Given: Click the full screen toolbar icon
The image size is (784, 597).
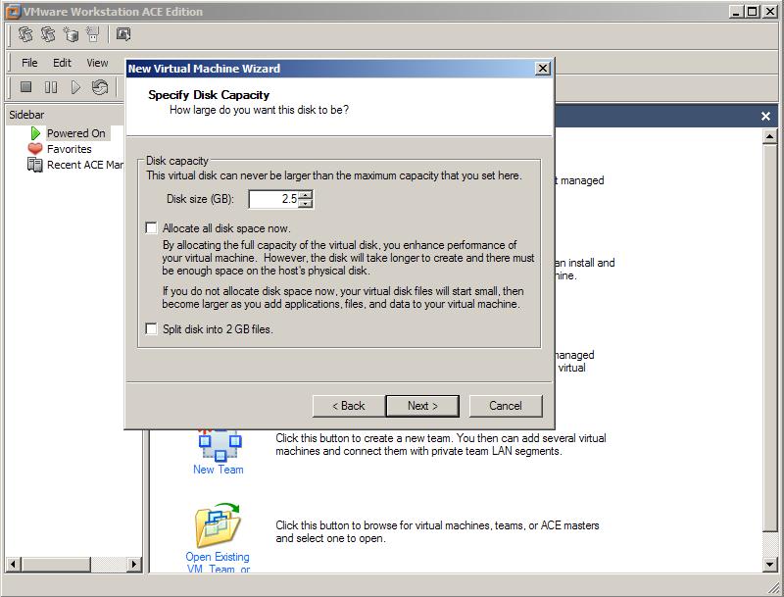Looking at the screenshot, I should (x=122, y=35).
